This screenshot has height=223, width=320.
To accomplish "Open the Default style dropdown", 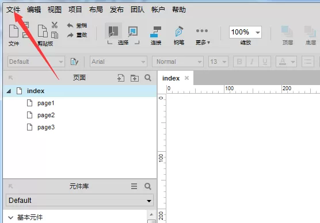I will coord(36,61).
